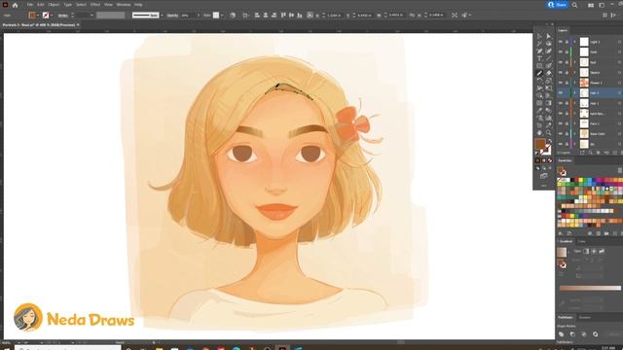Click the Stroke label link
Image resolution: width=623 pixels, height=350 pixels.
click(62, 16)
